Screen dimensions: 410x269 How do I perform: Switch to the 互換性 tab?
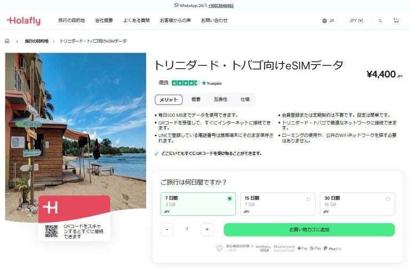220,100
